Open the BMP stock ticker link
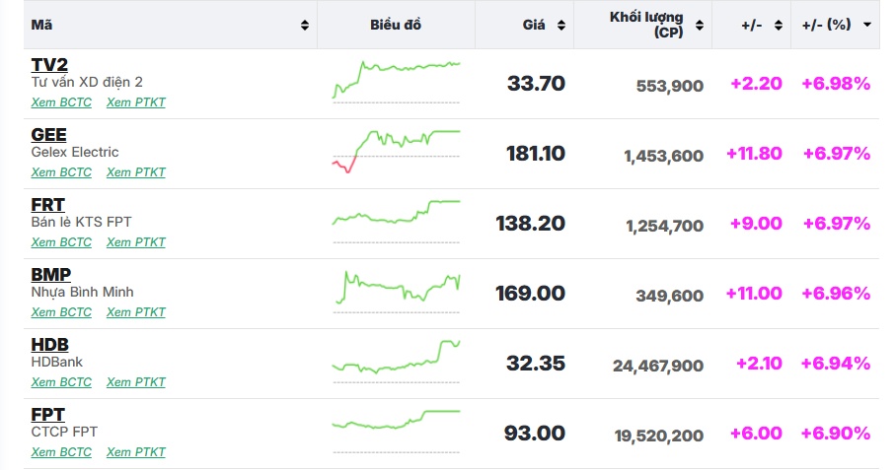 51,275
